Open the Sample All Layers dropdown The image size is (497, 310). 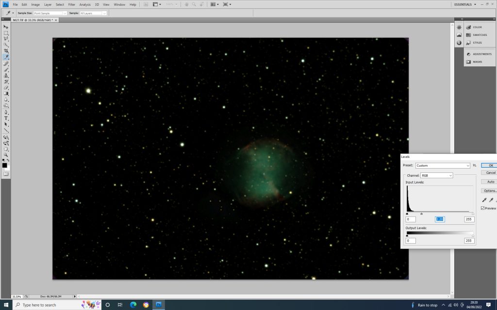[93, 13]
